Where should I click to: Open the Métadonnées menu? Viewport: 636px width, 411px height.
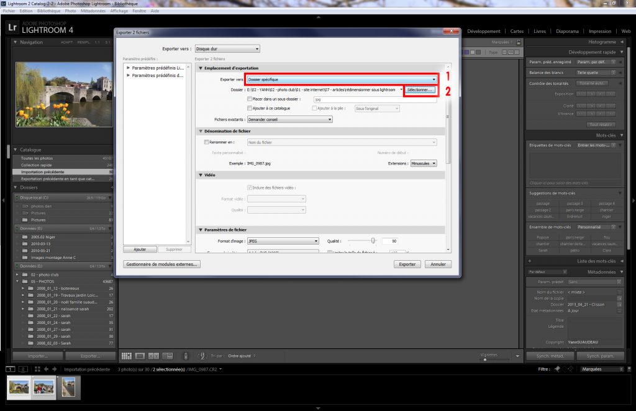pyautogui.click(x=93, y=11)
